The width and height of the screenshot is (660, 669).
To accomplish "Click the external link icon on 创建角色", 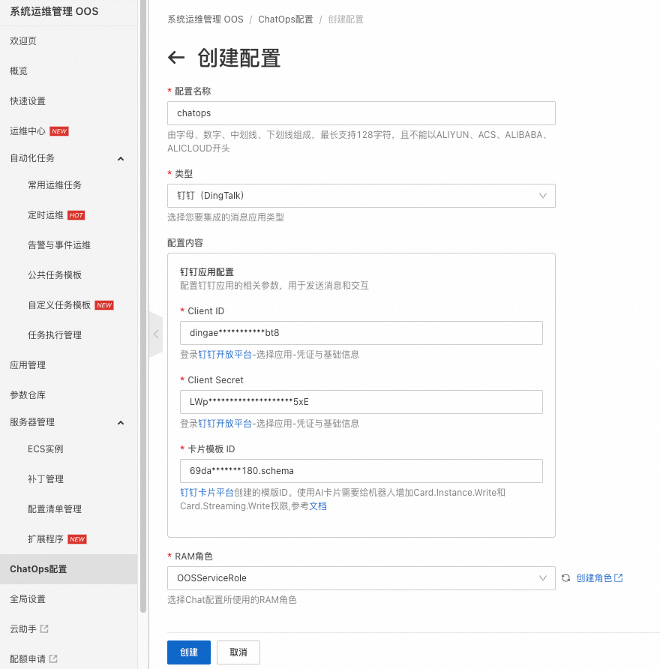I will click(619, 577).
